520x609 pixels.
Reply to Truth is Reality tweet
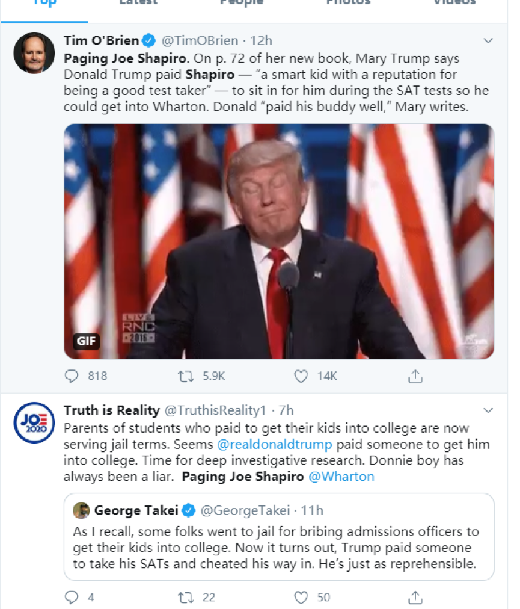coord(72,597)
